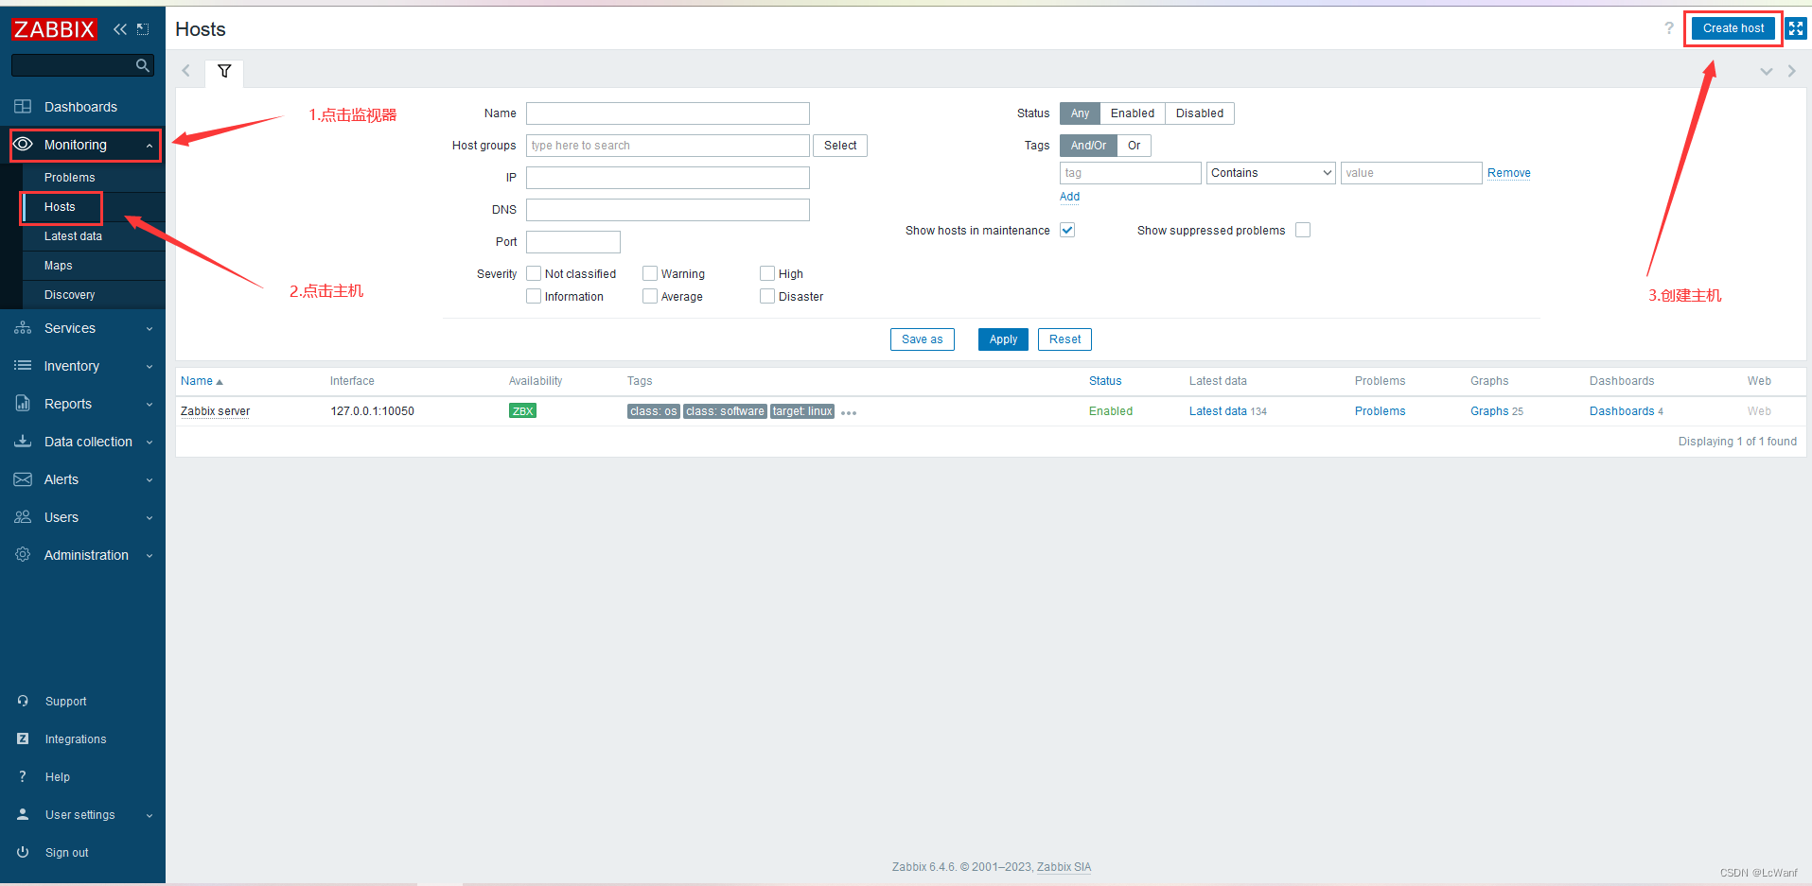Click the sidebar search magnifier icon
1812x886 pixels.
click(143, 65)
